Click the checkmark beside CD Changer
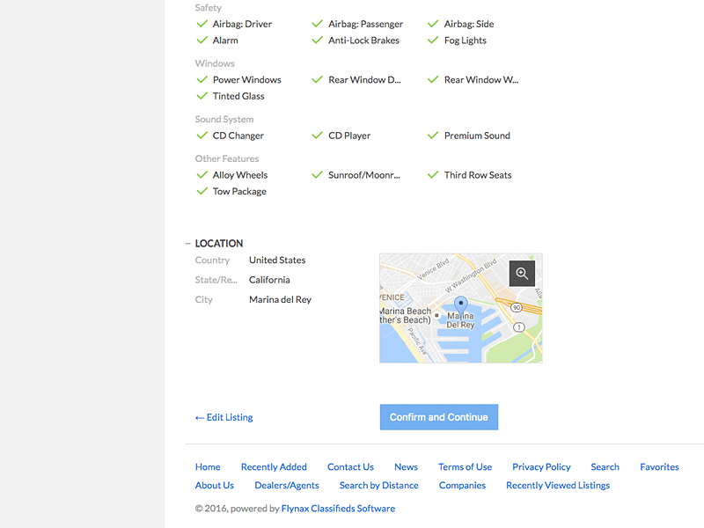This screenshot has width=704, height=528. (x=202, y=136)
